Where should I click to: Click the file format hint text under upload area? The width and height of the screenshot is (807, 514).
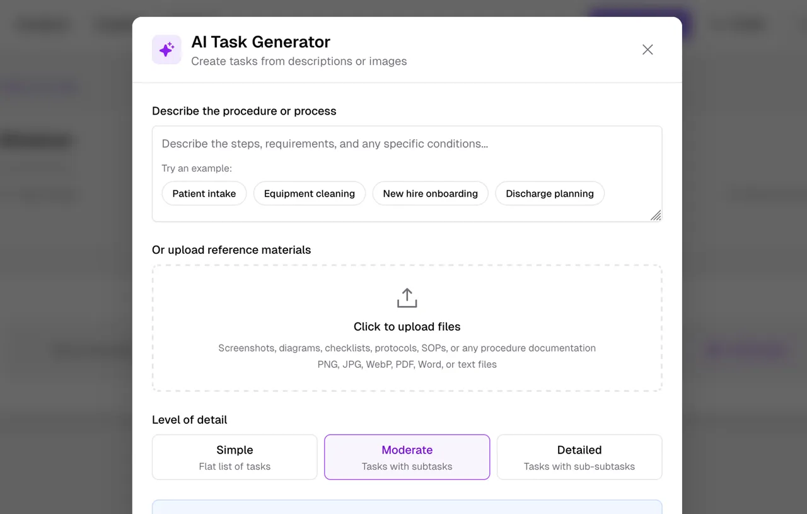407,364
